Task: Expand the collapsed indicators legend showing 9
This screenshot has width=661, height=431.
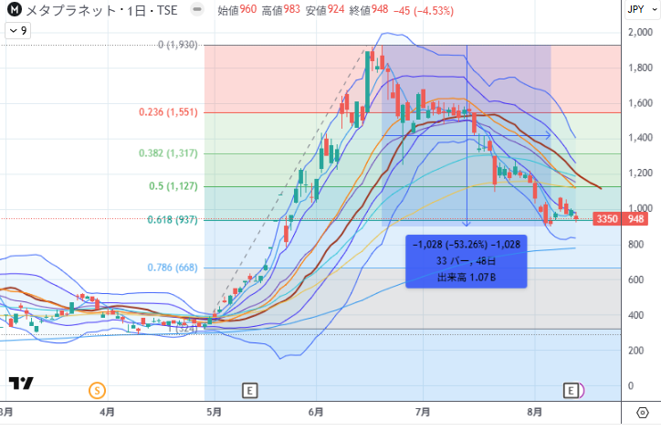Action: [x=18, y=30]
